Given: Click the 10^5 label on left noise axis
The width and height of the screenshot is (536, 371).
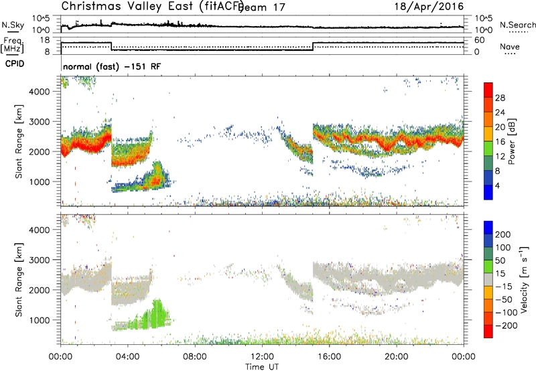Looking at the screenshot, I should click(x=41, y=19).
